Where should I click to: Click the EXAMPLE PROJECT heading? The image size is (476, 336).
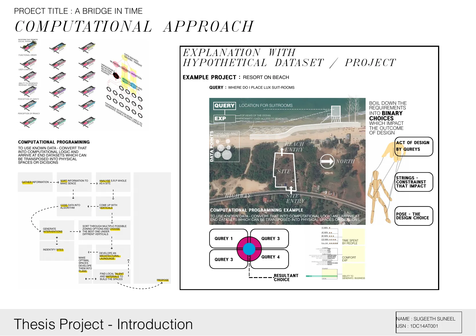[x=210, y=78]
